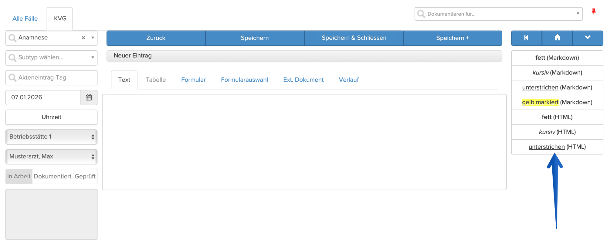Click the search icon in Akteneintrag-Tag
This screenshot has width=607, height=244.
12,78
